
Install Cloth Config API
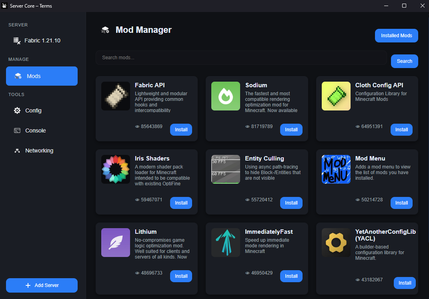point(401,130)
